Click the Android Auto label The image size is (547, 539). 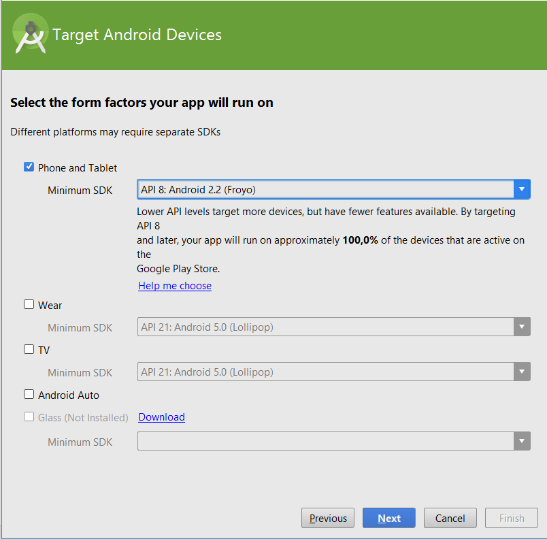click(69, 395)
